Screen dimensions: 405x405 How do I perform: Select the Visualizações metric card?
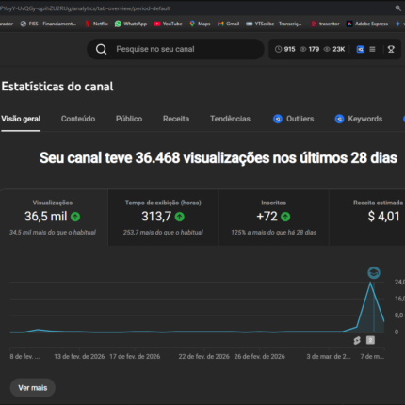[53, 218]
